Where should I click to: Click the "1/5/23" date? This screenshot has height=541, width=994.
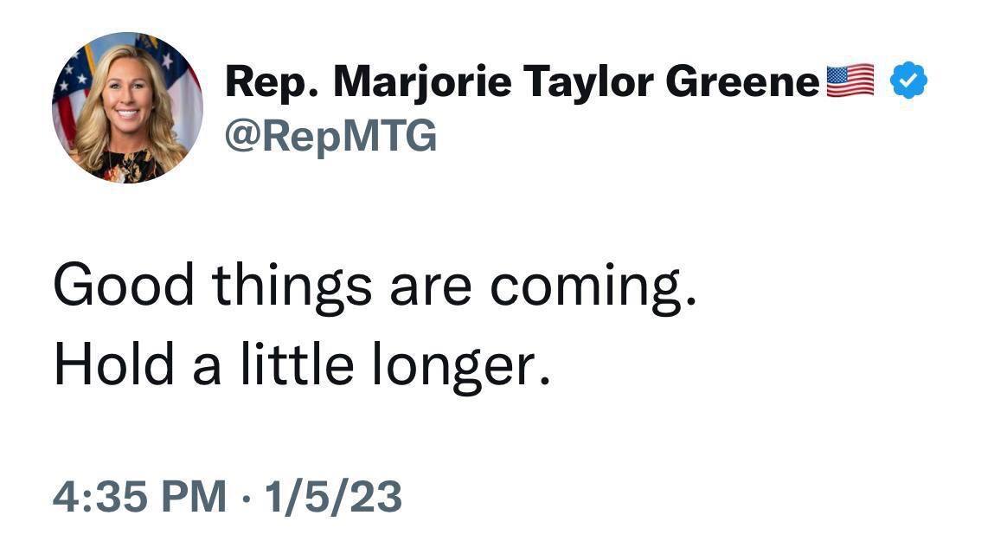click(x=334, y=497)
